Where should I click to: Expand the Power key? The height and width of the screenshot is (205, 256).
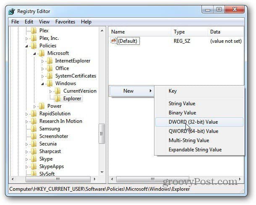34,106
